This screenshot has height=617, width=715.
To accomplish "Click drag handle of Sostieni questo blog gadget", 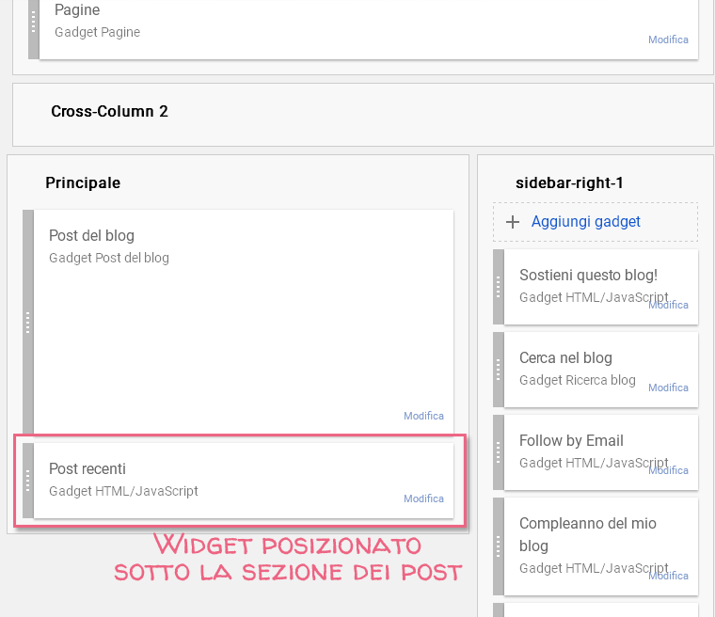I will 499,287.
